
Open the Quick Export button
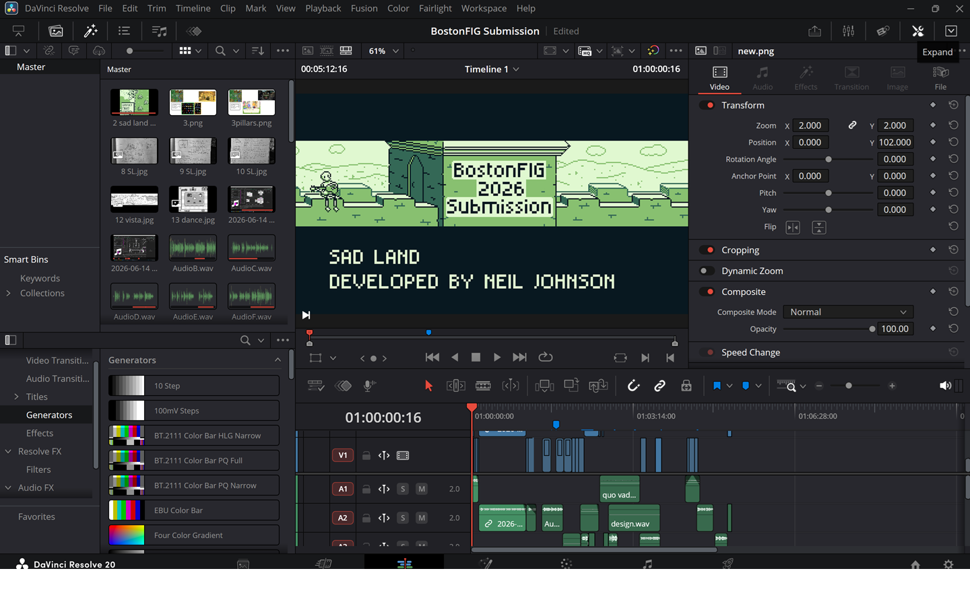[x=814, y=31]
